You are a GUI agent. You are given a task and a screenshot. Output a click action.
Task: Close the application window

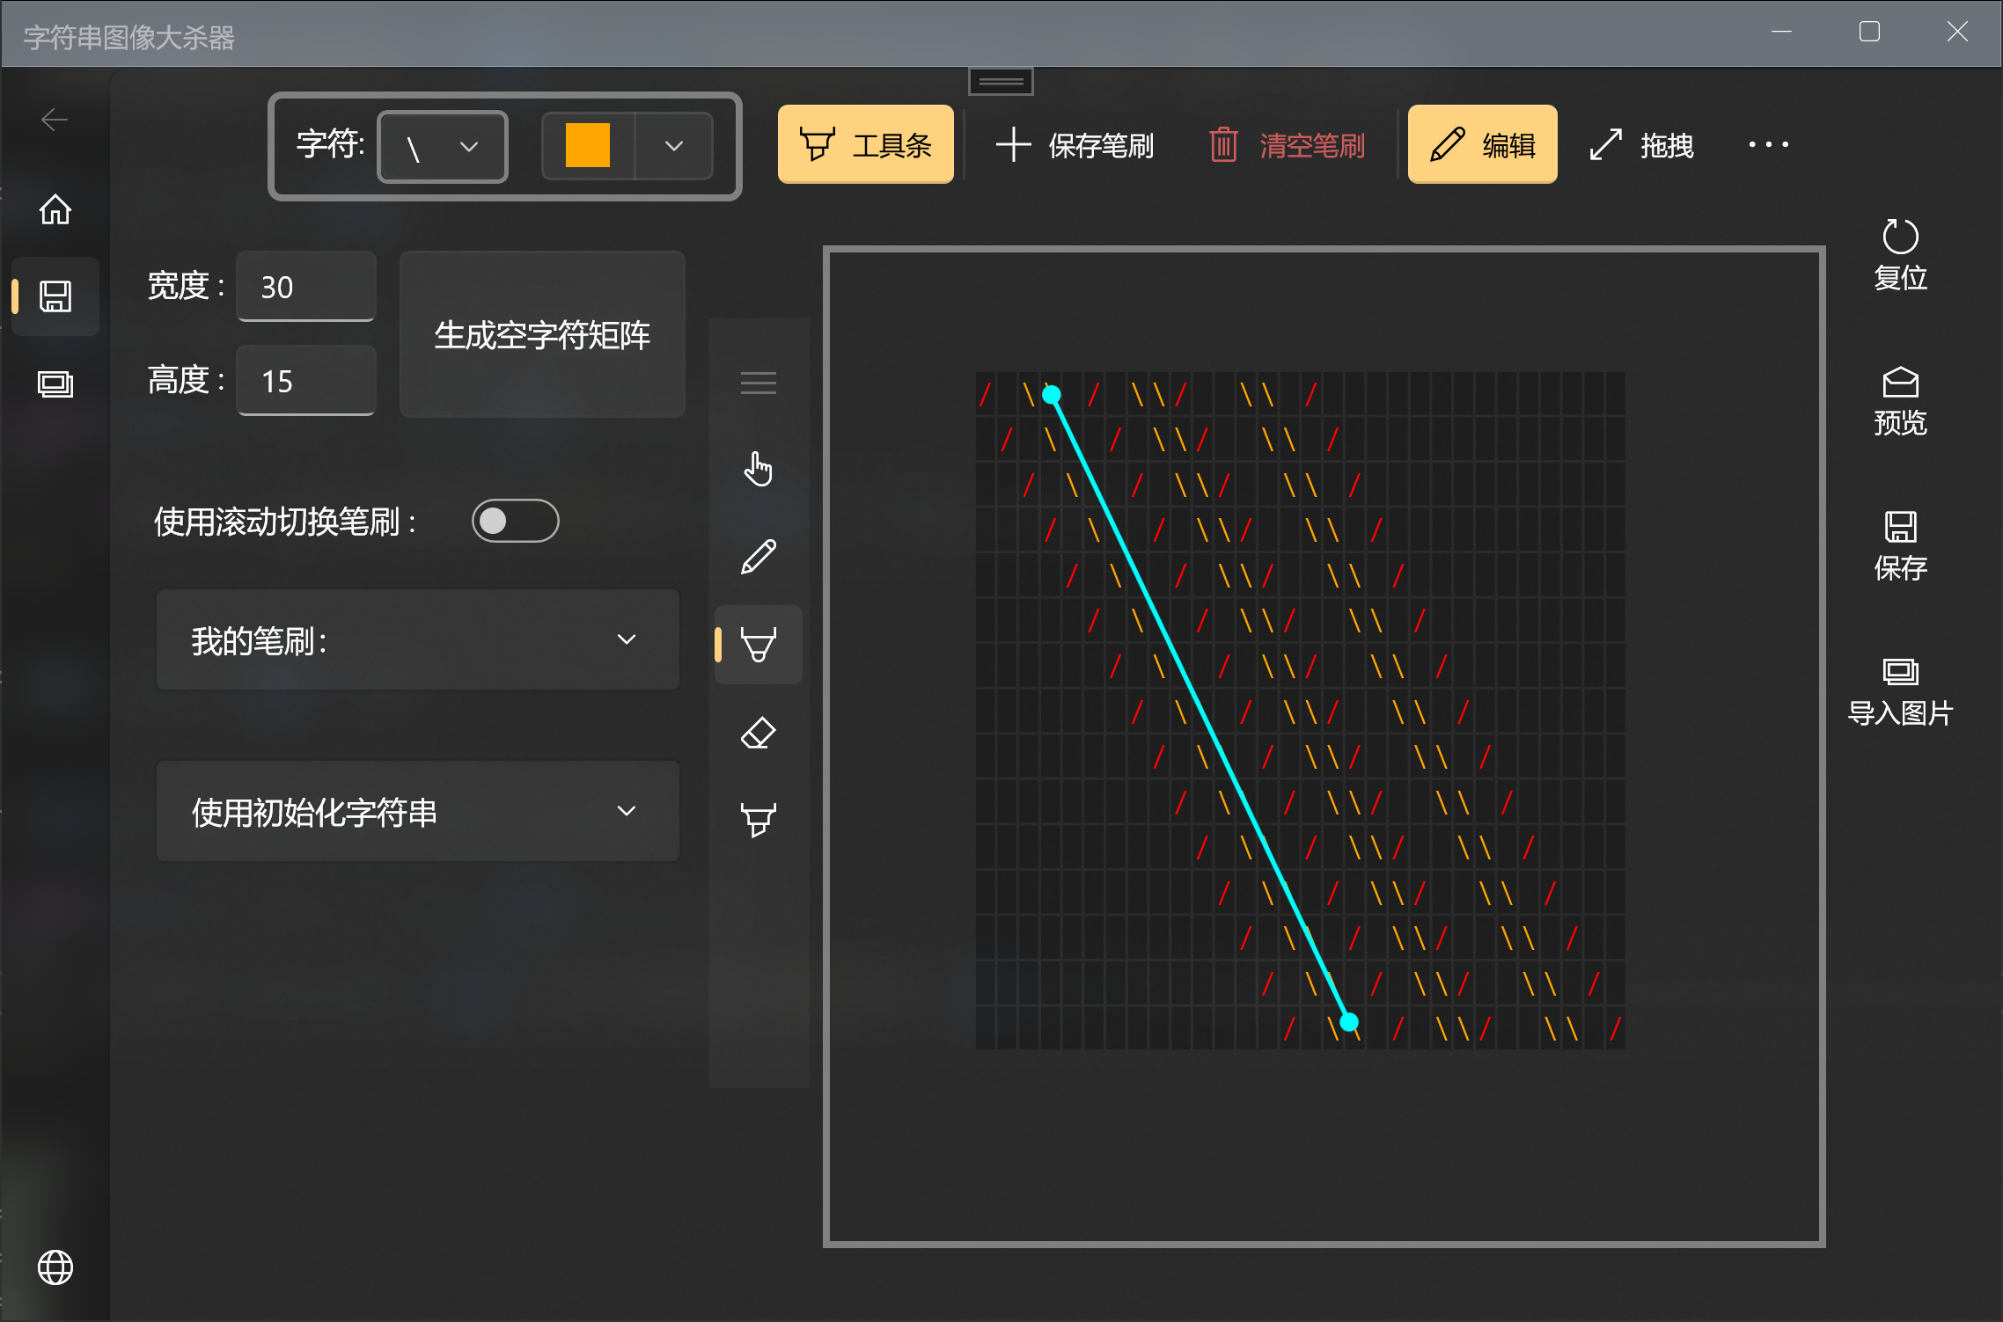(1957, 33)
